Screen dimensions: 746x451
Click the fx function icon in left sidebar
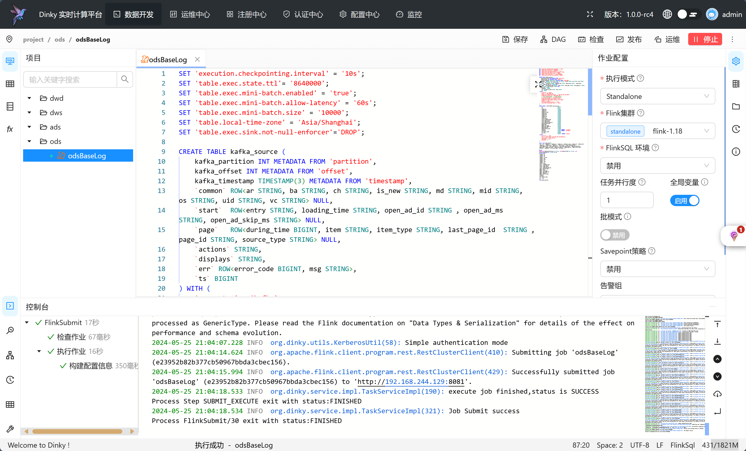[x=10, y=129]
